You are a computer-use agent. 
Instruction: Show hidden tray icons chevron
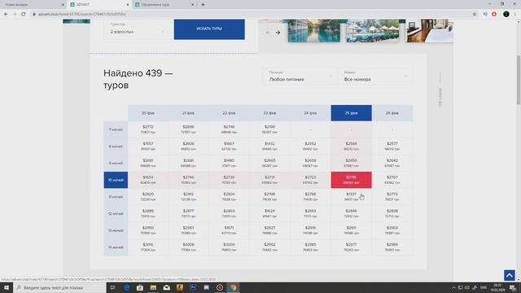tap(453, 287)
